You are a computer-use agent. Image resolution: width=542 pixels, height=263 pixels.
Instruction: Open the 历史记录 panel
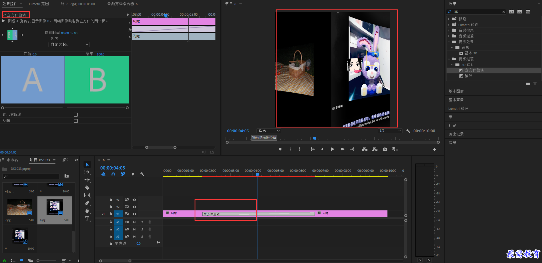[x=456, y=134]
